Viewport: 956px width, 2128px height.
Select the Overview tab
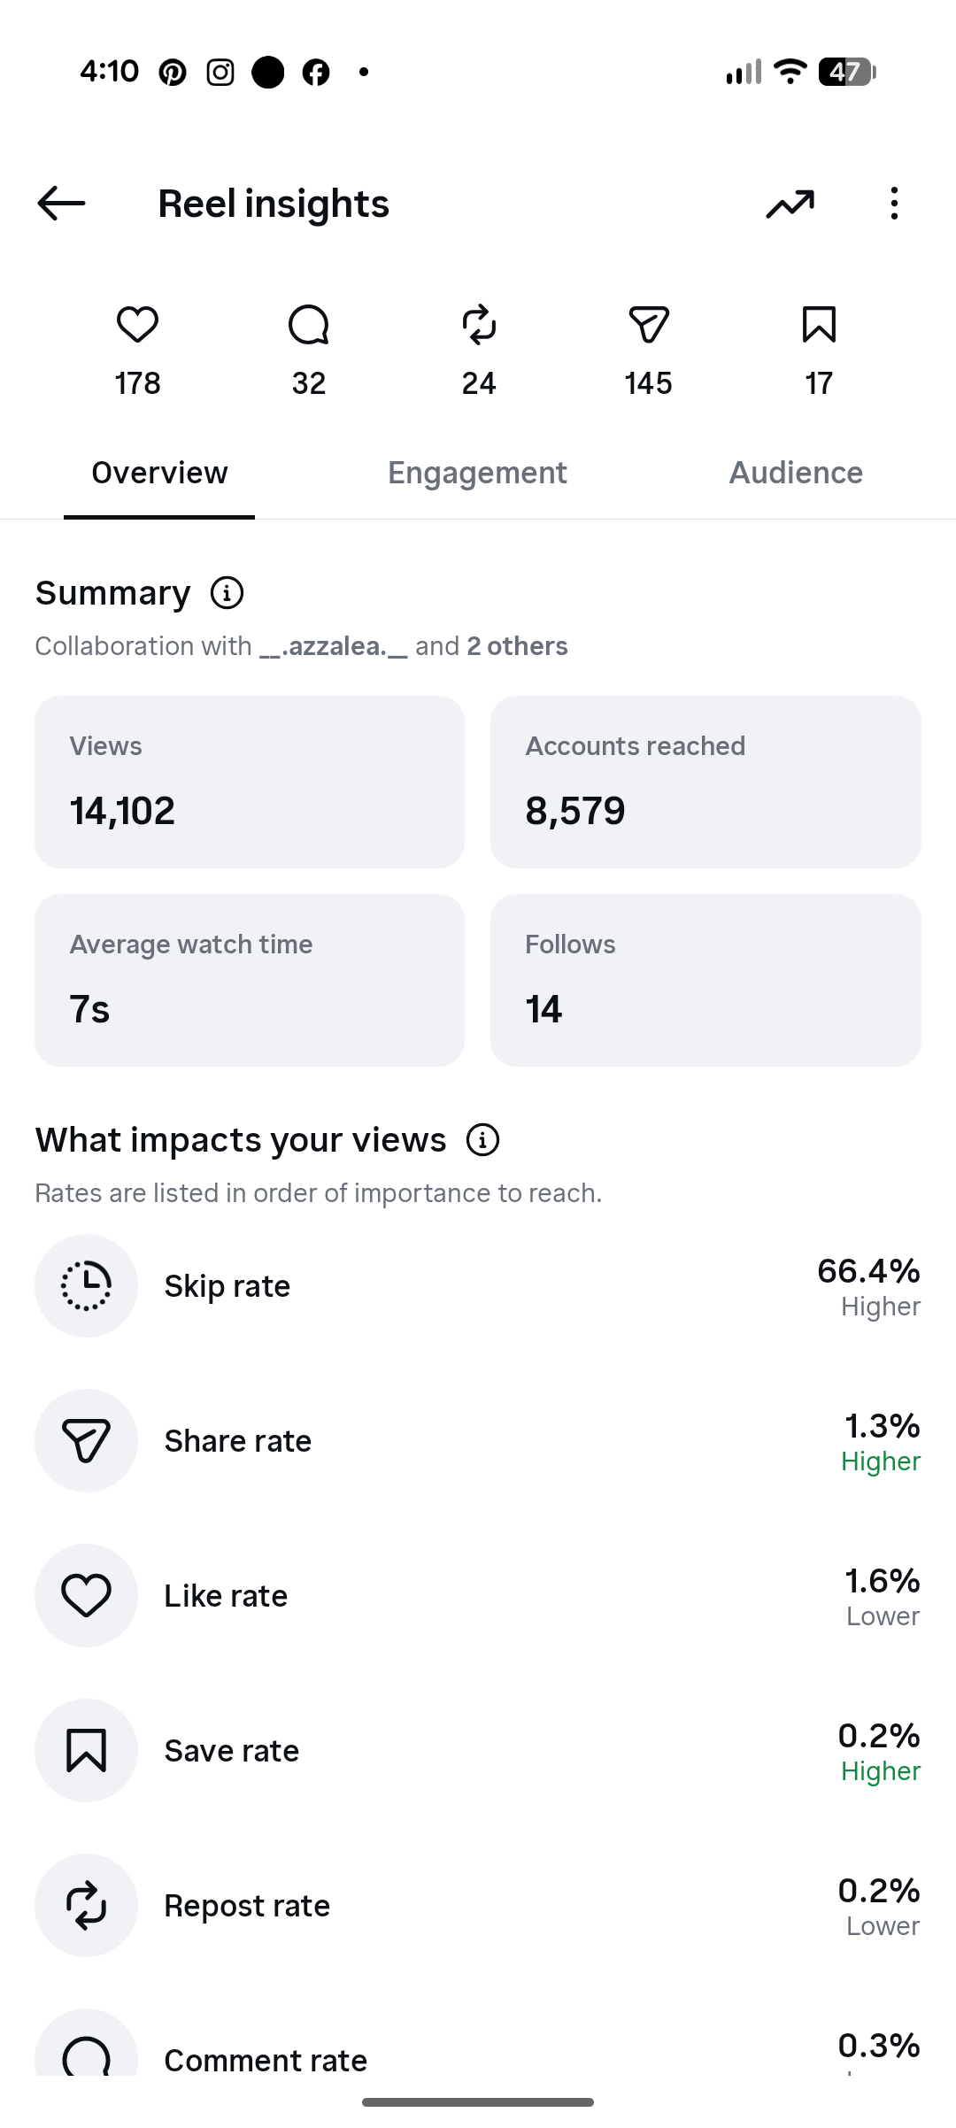159,473
